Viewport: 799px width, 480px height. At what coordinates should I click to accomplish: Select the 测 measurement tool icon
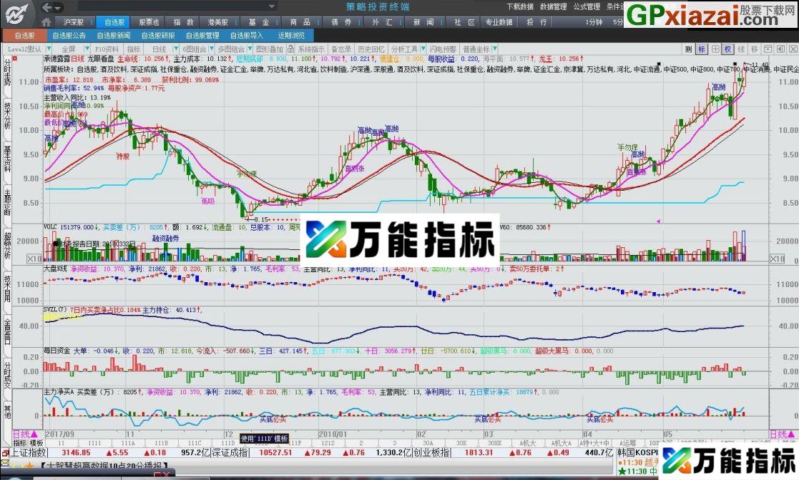point(688,49)
